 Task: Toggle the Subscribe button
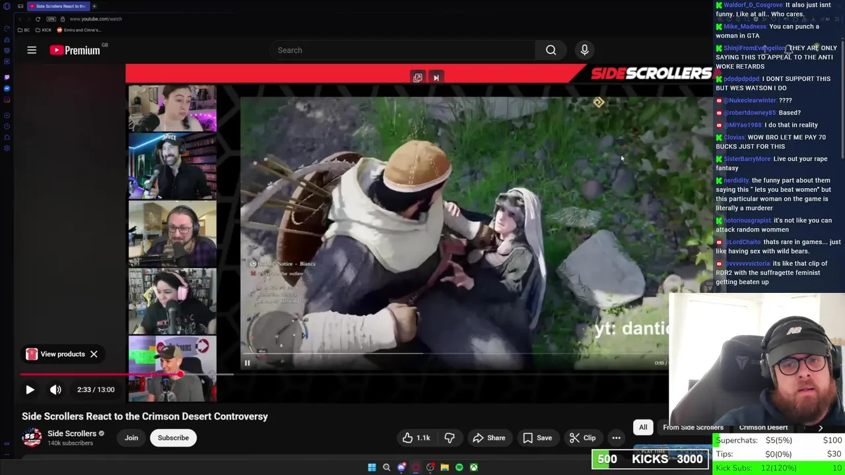173,437
